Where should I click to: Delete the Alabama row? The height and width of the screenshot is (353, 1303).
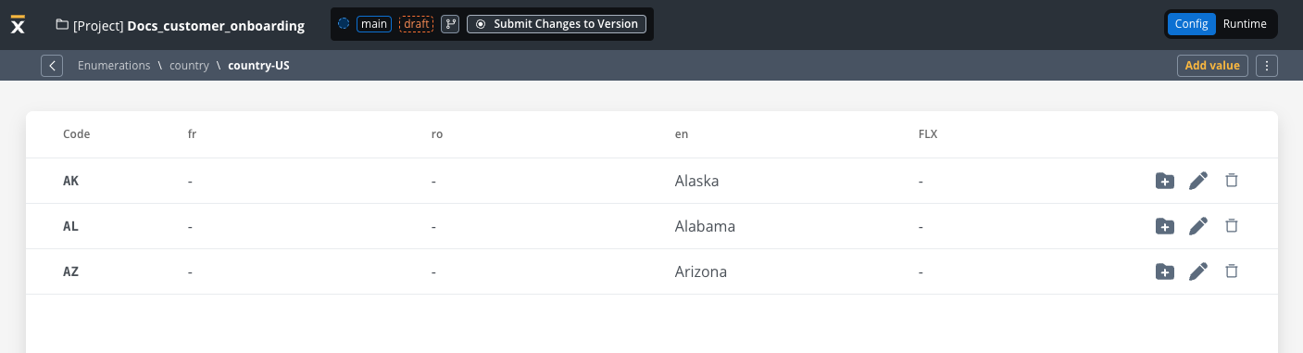(x=1232, y=226)
